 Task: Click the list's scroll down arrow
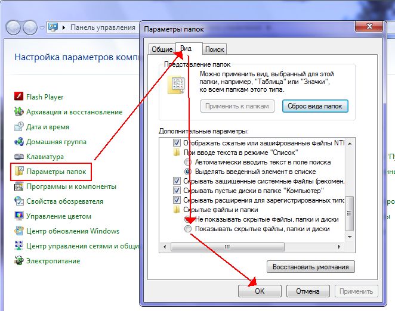pyautogui.click(x=350, y=237)
